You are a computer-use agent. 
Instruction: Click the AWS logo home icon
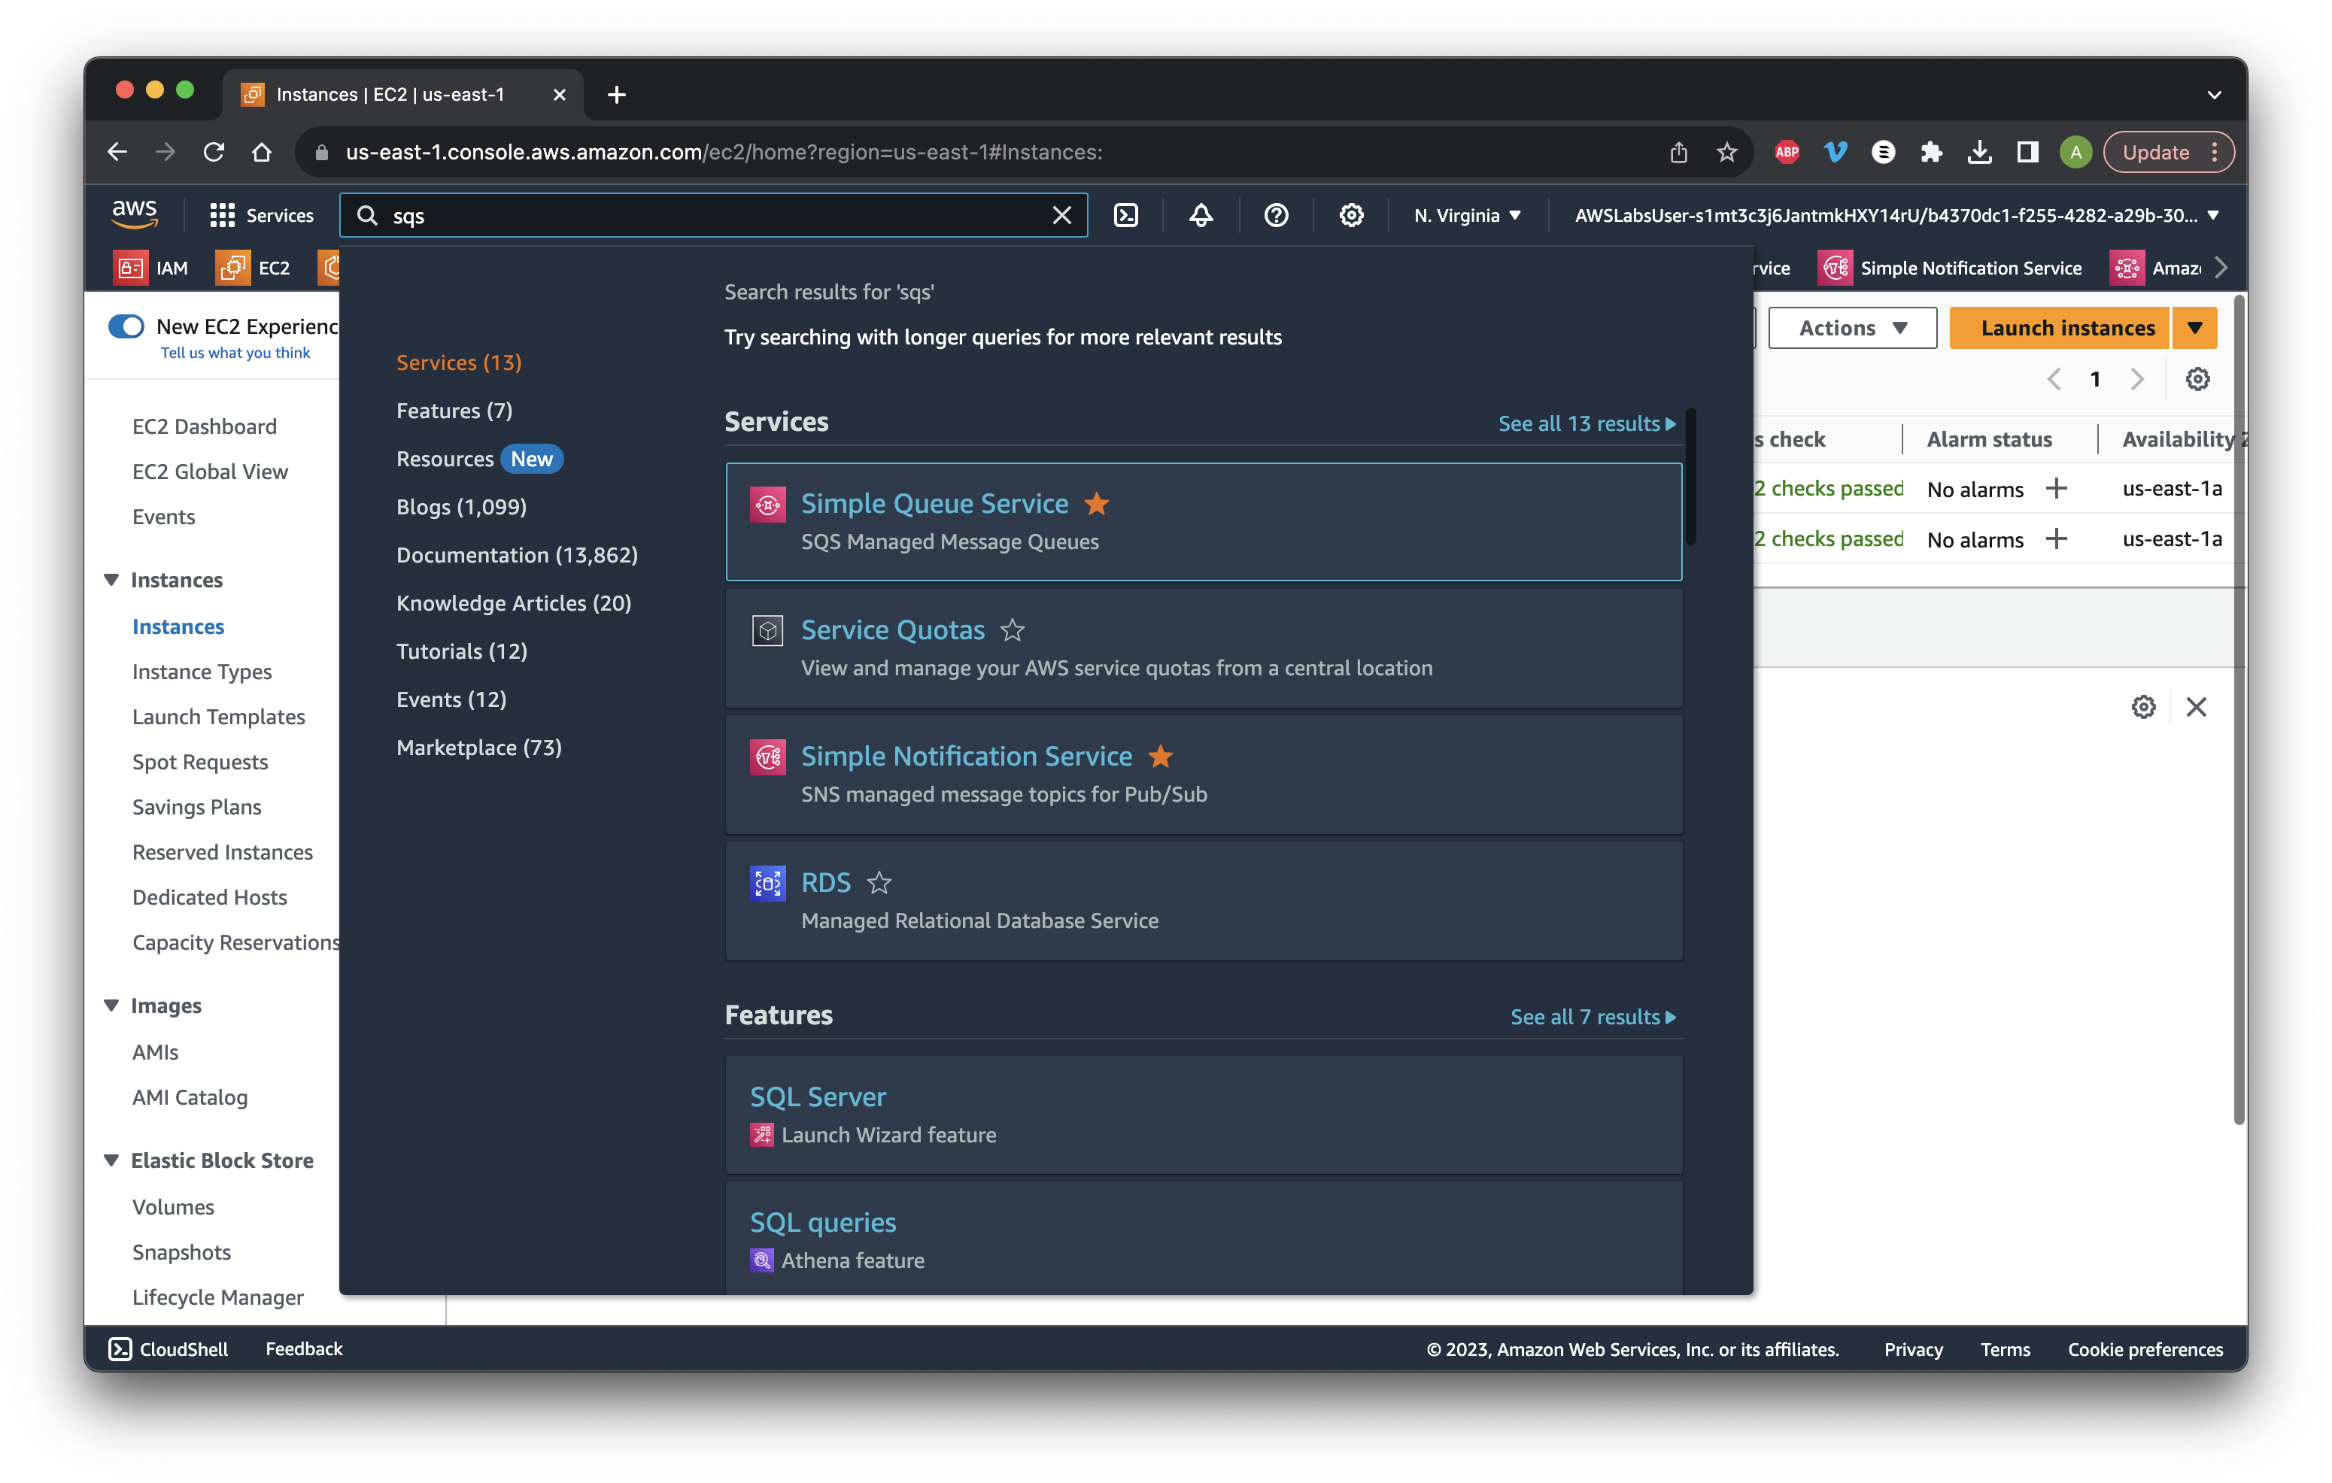[135, 214]
